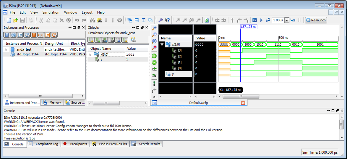Click the Restart simulation icon
Viewport: 347px width, 159px height.
point(254,20)
